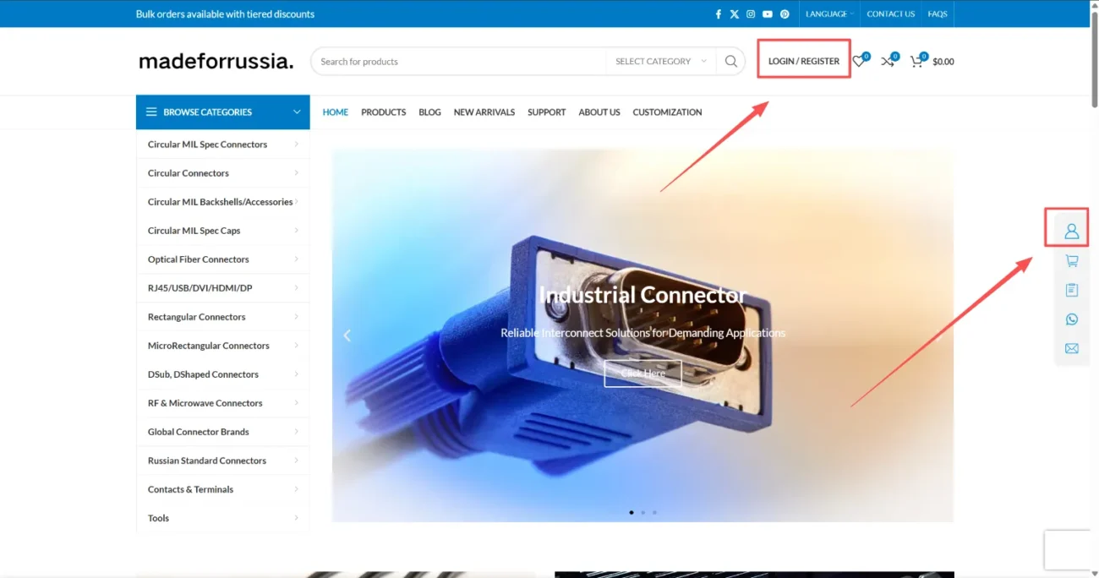Click the search magnifier icon
1099x578 pixels.
731,62
